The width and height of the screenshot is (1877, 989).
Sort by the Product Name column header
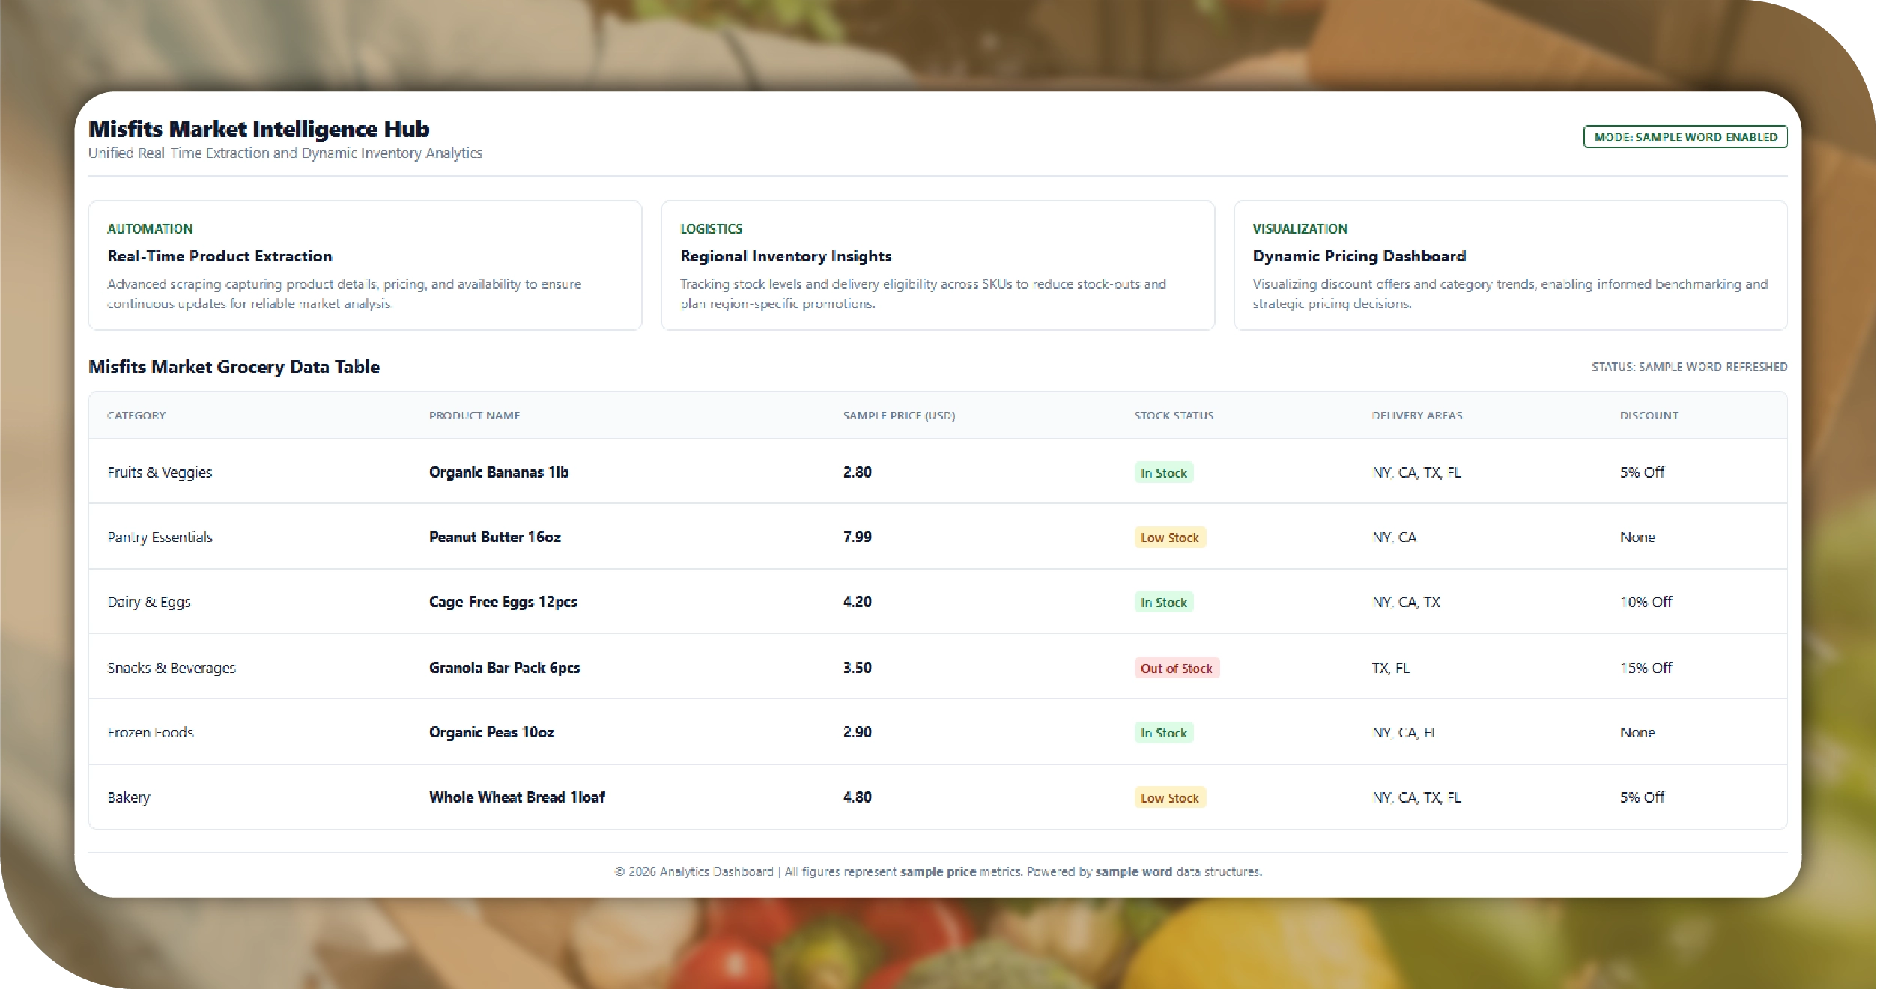coord(474,416)
